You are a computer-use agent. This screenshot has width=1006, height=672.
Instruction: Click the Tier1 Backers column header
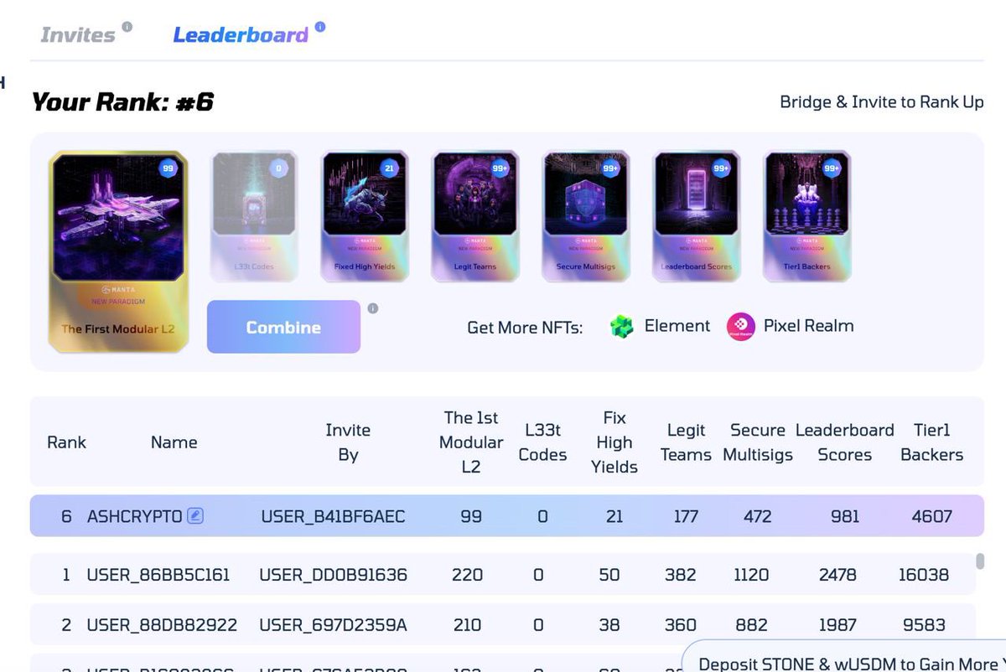click(931, 442)
